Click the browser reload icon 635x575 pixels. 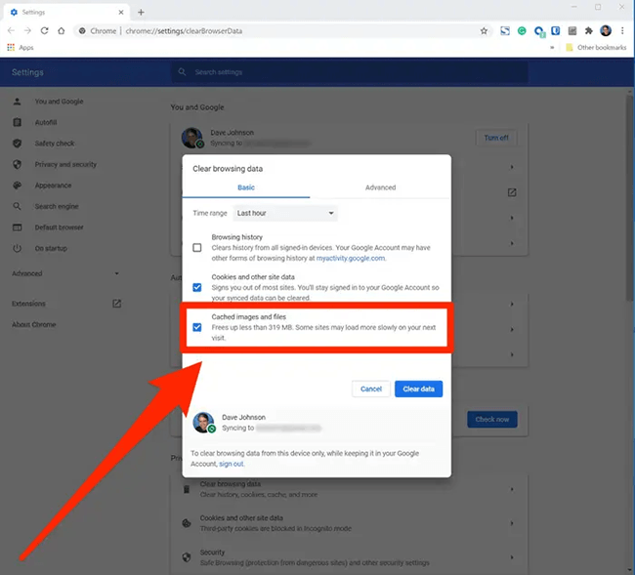[x=44, y=31]
